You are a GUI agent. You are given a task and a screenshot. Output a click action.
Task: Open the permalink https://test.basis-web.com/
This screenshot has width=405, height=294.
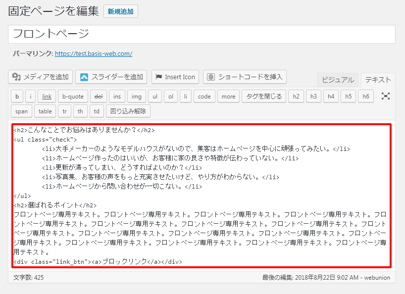[94, 53]
